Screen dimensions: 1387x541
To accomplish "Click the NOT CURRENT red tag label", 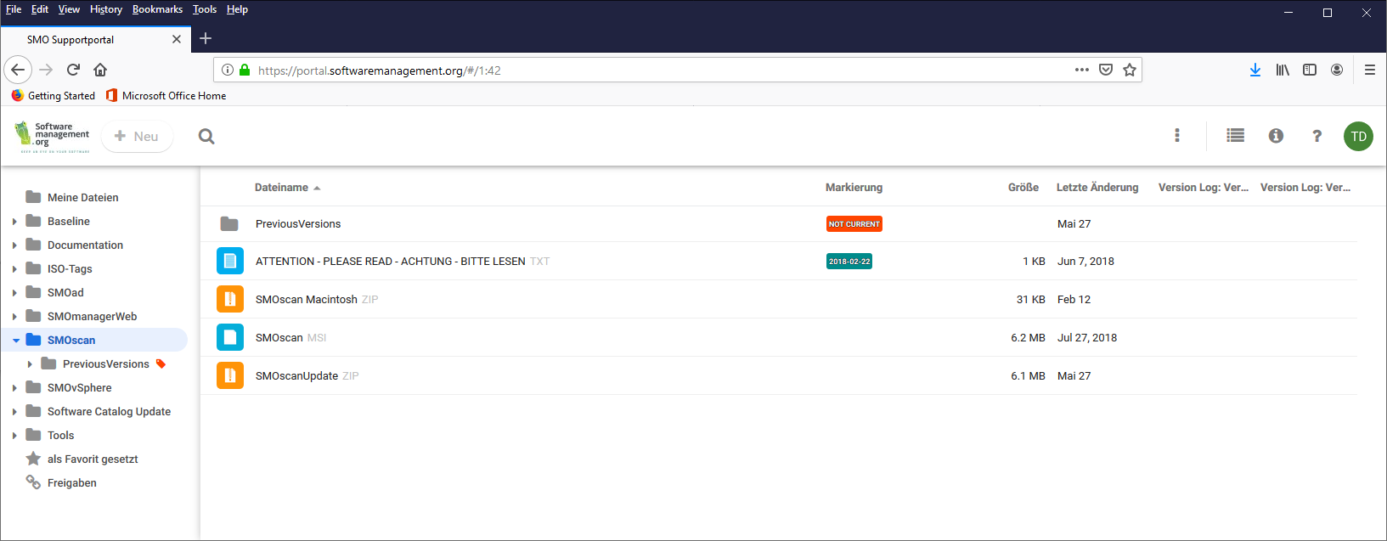I will [x=854, y=224].
